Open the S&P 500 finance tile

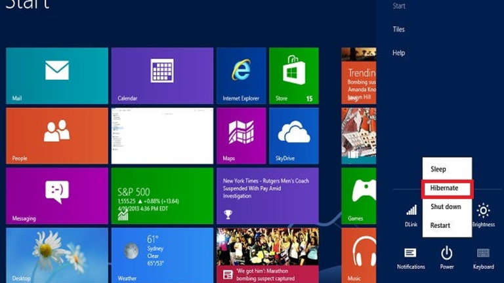tap(162, 196)
